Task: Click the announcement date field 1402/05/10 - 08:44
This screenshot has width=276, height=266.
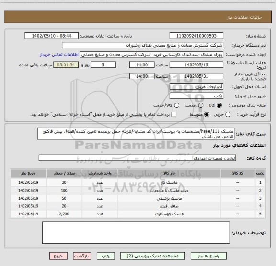Action: [x=52, y=36]
